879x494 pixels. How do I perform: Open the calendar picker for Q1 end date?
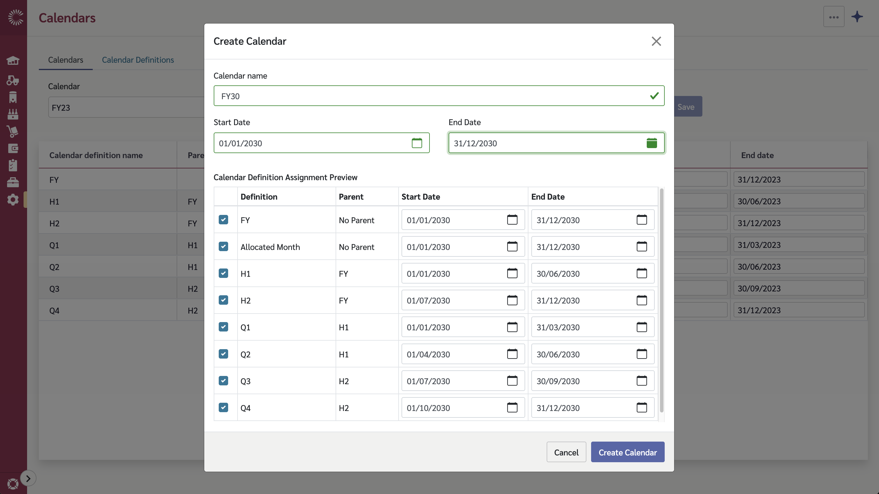[641, 327]
